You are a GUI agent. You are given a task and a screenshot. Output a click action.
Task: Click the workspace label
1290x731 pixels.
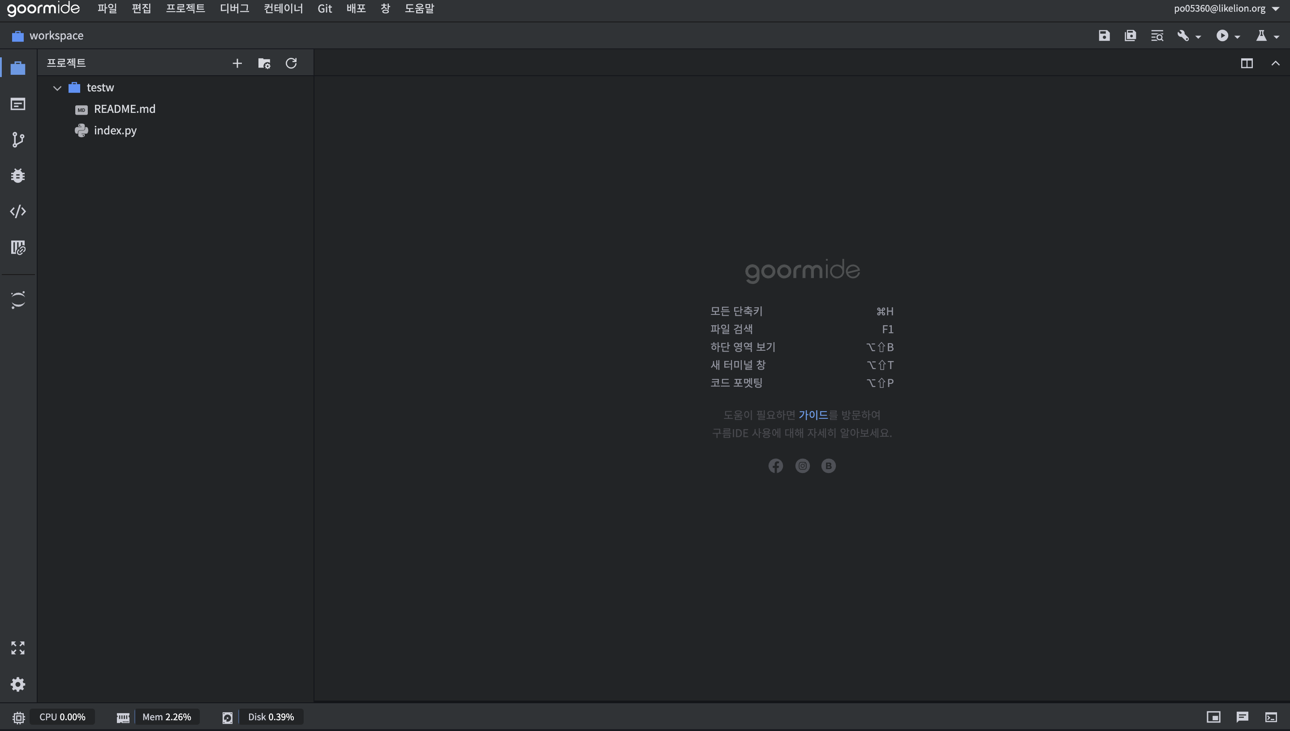(x=57, y=36)
